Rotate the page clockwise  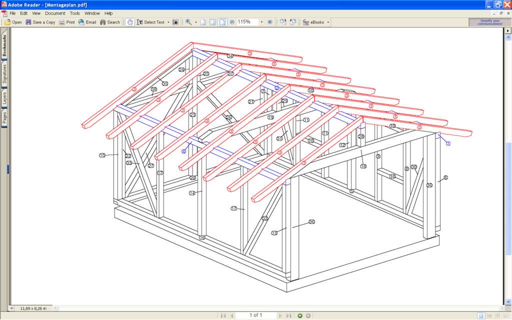click(x=283, y=22)
